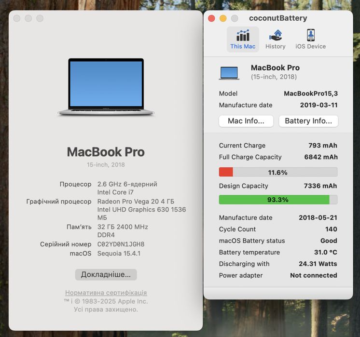The width and height of the screenshot is (360, 337).
Task: Switch to the This Mac tab in coconutBattery
Action: pyautogui.click(x=243, y=39)
